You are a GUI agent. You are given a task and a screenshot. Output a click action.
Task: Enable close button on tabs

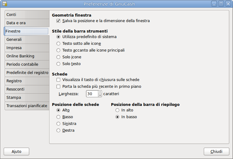pos(58,80)
